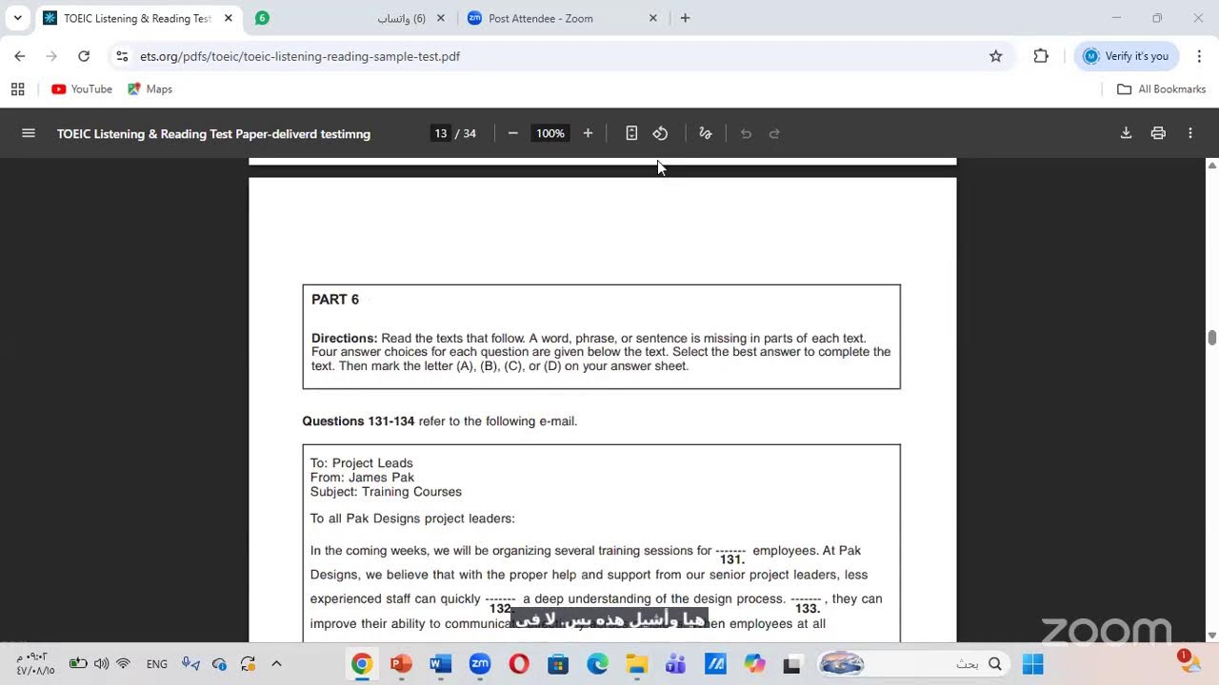
Task: Open the PDF viewer sidebar menu
Action: point(29,133)
